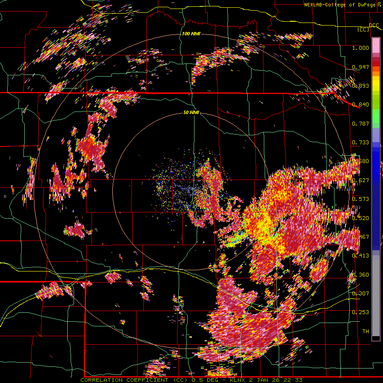The height and width of the screenshot is (383, 383).
Task: Click the [CC] legend unit label
Action: point(363,29)
